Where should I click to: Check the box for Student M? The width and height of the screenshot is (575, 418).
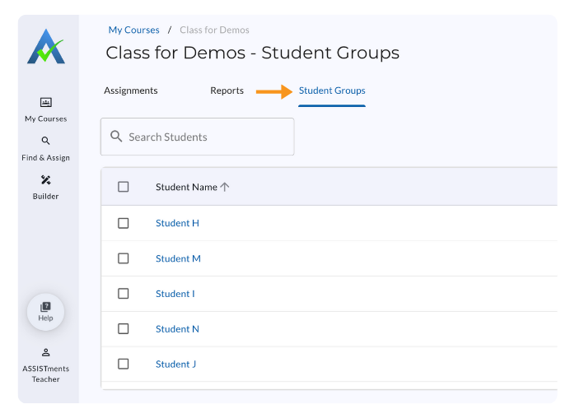point(124,258)
